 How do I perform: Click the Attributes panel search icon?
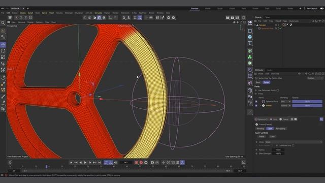point(309,74)
